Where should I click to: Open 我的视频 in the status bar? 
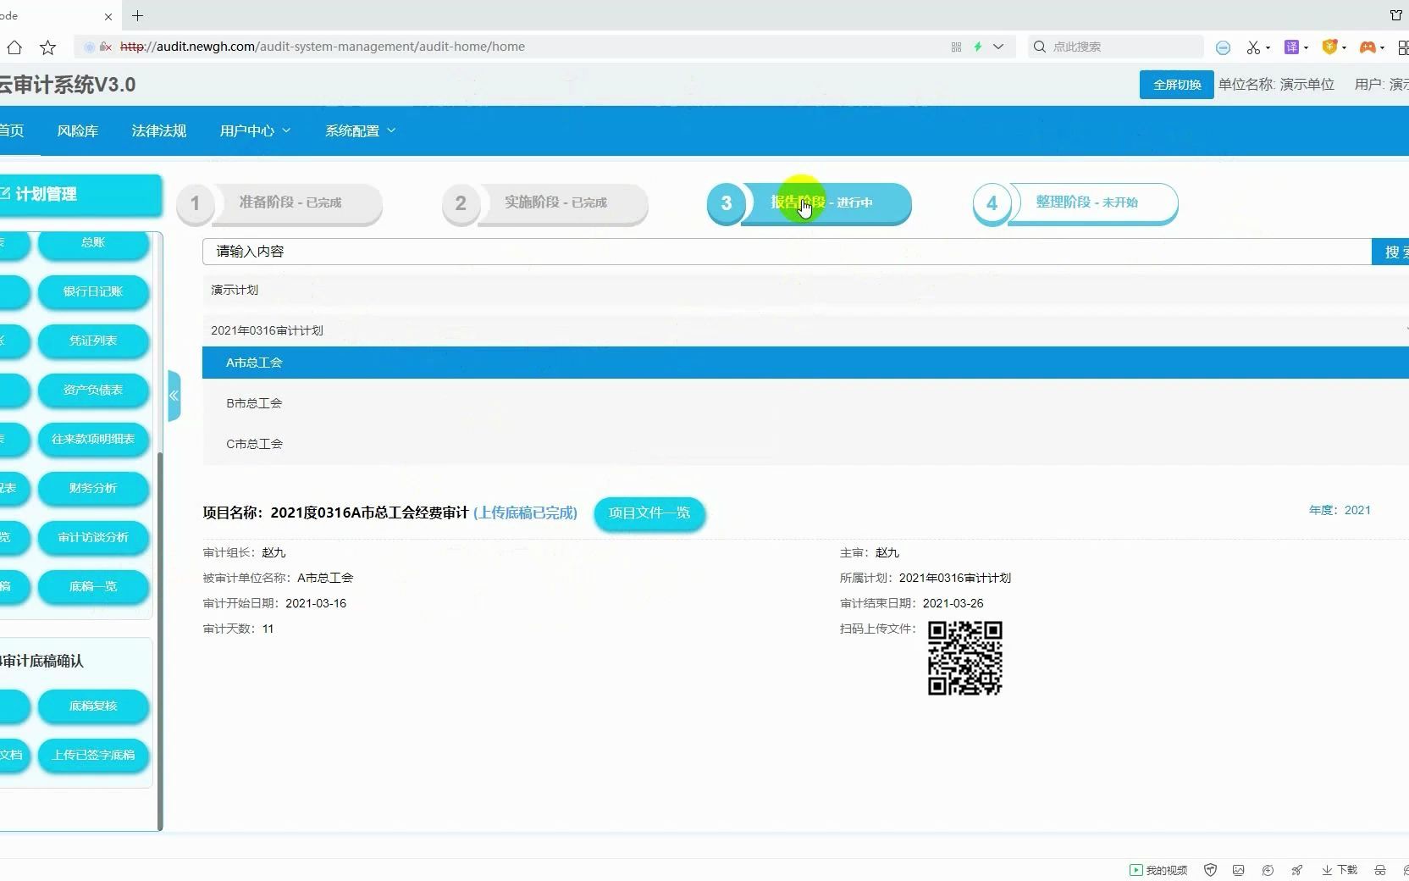click(1158, 870)
